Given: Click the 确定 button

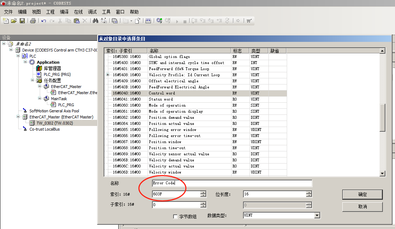Looking at the screenshot, I should point(362,195).
